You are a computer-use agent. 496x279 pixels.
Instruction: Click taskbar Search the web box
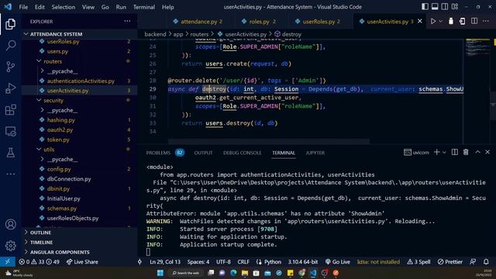[x=186, y=273]
